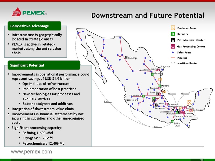Click 'Improvements in financial statements' bullet
This screenshot has width=215, height=161.
pos(48,118)
